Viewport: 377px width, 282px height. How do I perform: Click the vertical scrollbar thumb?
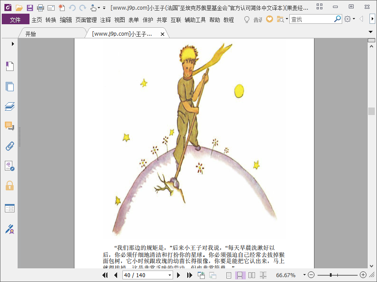(371, 111)
